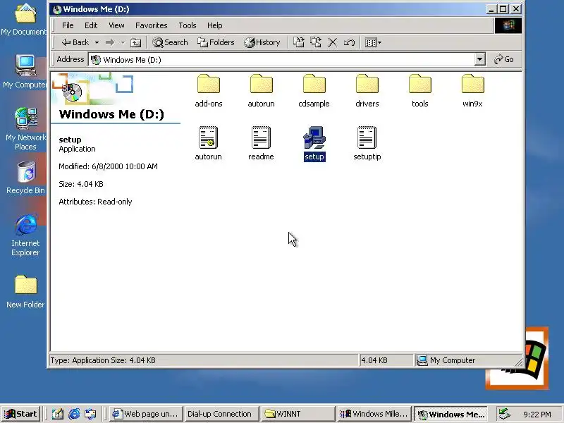The width and height of the screenshot is (564, 423).
Task: Click My Computer zone in status bar
Action: point(467,360)
